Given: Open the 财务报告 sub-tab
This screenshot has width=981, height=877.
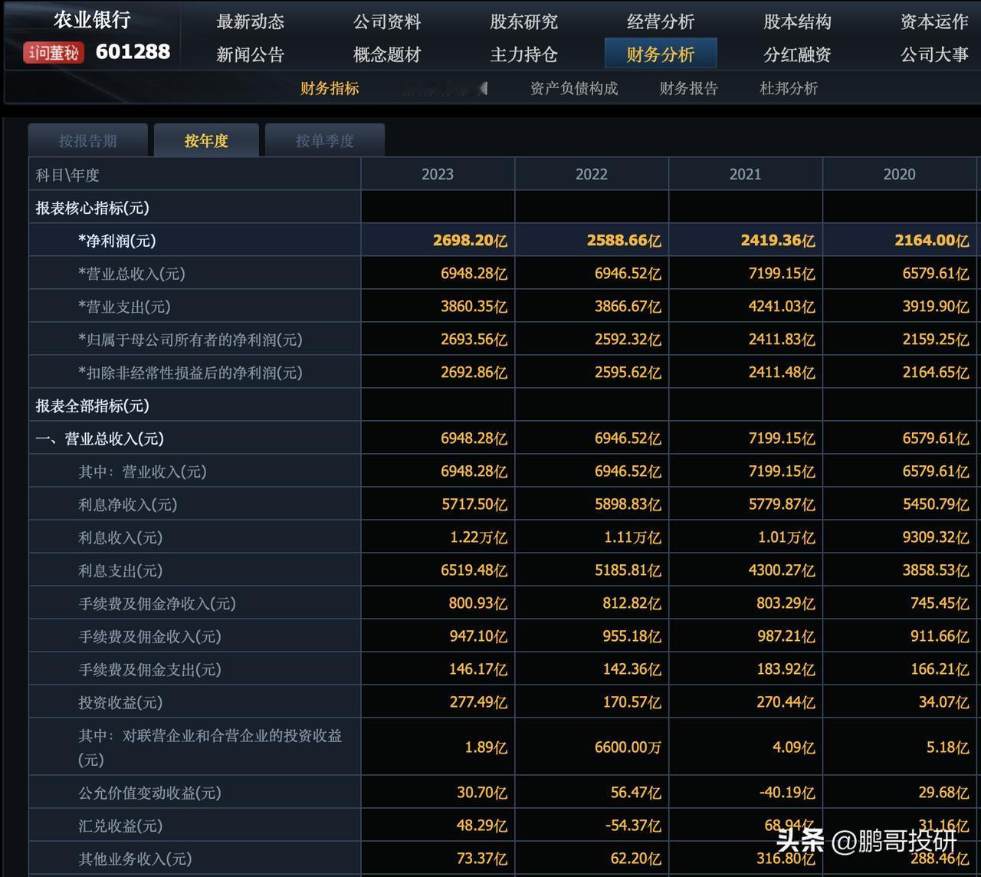Looking at the screenshot, I should click(688, 88).
